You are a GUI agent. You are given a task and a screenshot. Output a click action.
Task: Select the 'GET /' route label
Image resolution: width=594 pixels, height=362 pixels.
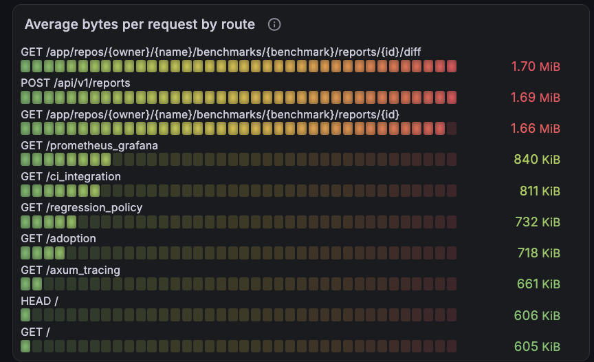(x=35, y=332)
